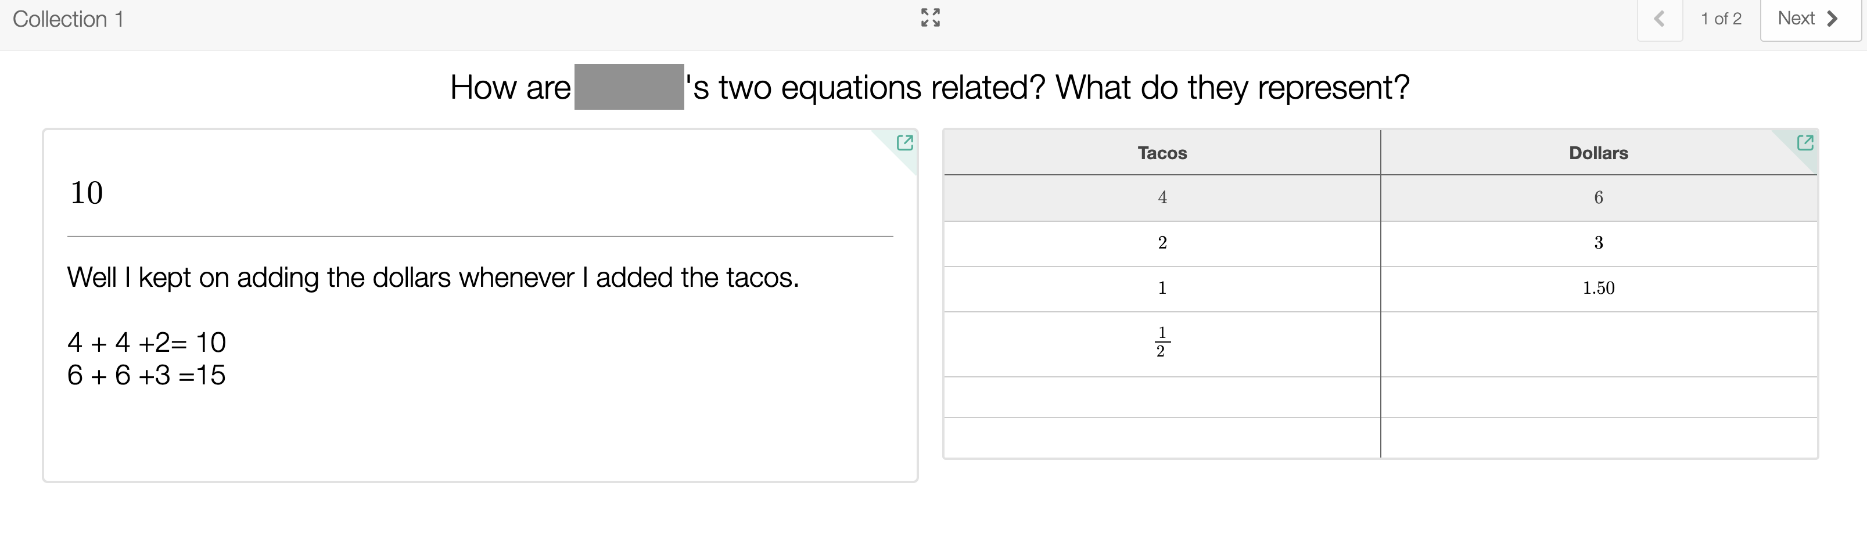Image resolution: width=1867 pixels, height=540 pixels.
Task: Click the Tacos column header
Action: pyautogui.click(x=1162, y=153)
